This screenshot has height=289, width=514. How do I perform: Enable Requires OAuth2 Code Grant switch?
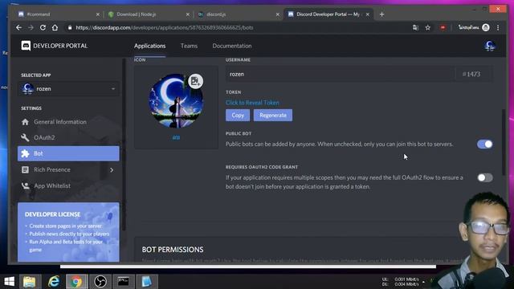485,177
